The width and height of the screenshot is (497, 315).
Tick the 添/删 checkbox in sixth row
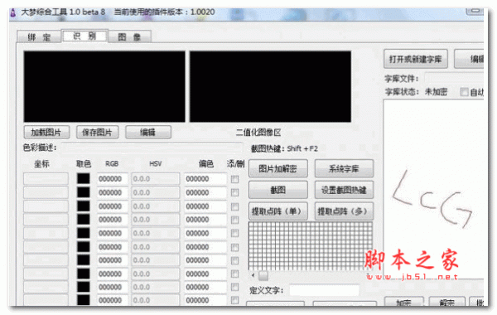pyautogui.click(x=235, y=247)
